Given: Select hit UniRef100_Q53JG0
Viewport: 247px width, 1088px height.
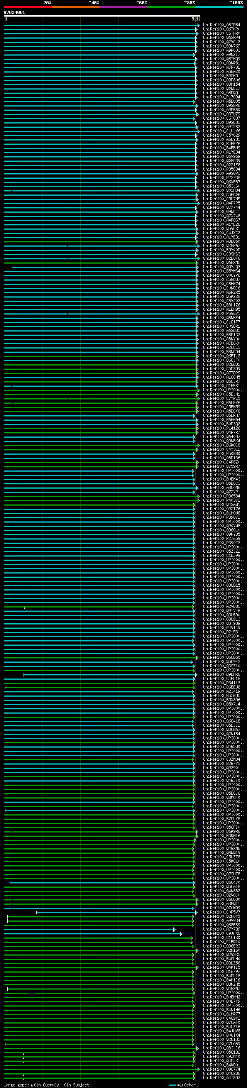Looking at the screenshot, I should [x=222, y=186].
